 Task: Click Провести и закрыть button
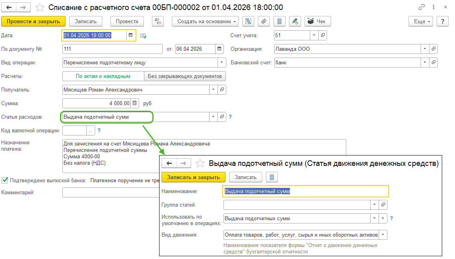coord(33,21)
